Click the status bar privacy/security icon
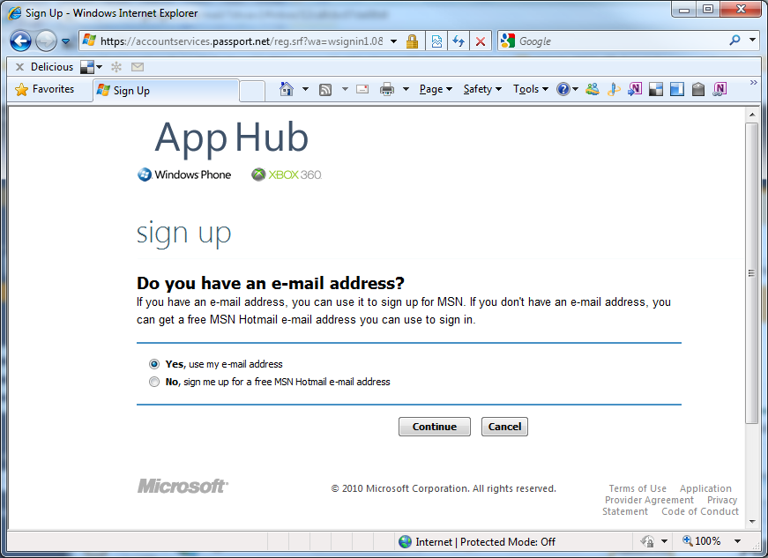Image resolution: width=768 pixels, height=558 pixels. click(x=647, y=541)
